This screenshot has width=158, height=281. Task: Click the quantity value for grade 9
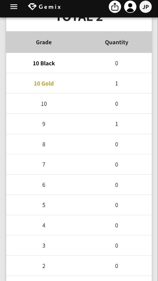click(x=116, y=124)
